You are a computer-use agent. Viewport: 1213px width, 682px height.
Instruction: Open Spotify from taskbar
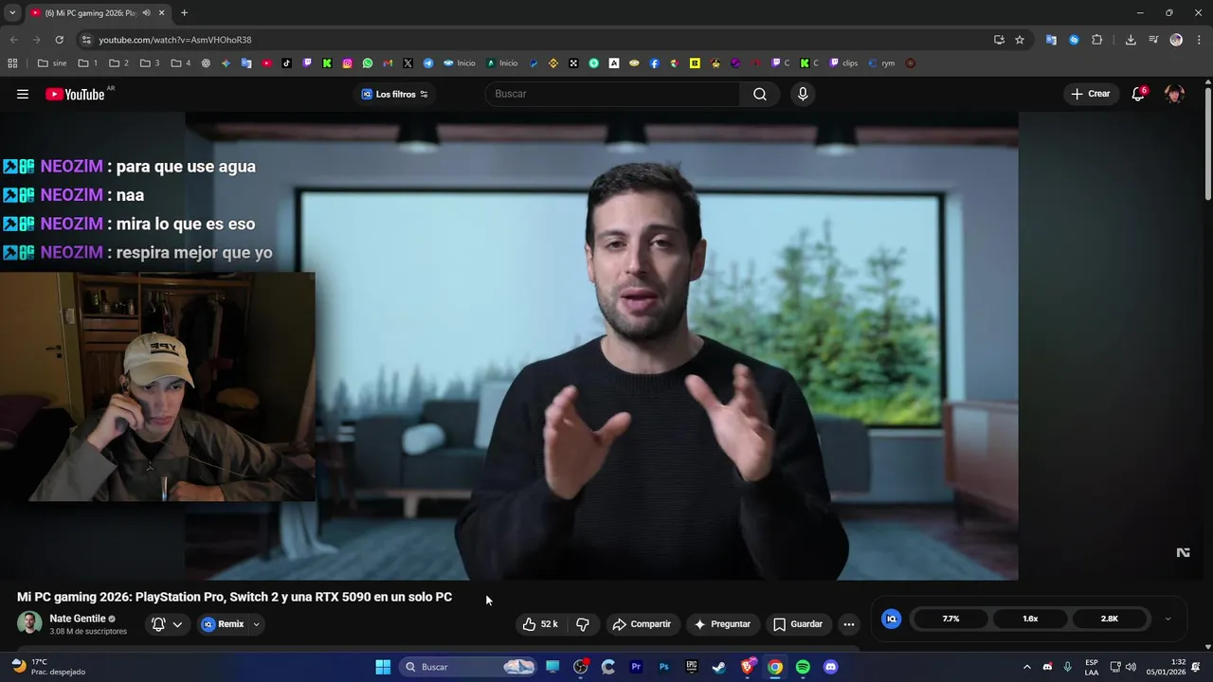coord(803,667)
